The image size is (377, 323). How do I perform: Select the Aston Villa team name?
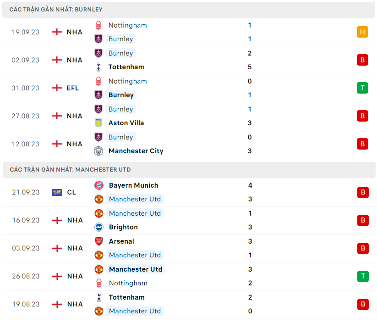tap(126, 123)
